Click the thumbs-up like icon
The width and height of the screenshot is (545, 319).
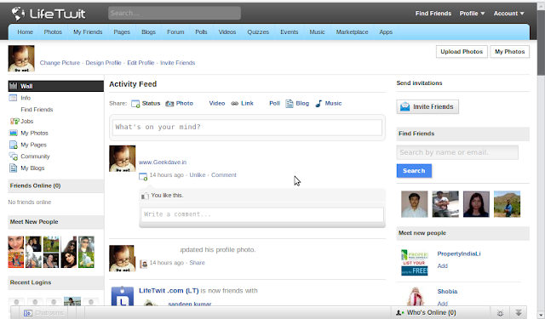pyautogui.click(x=145, y=196)
